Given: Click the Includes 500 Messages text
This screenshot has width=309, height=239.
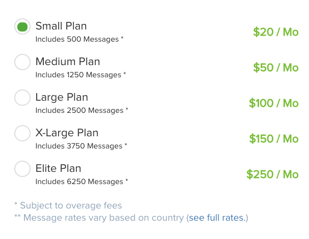Looking at the screenshot, I should click(x=79, y=39).
